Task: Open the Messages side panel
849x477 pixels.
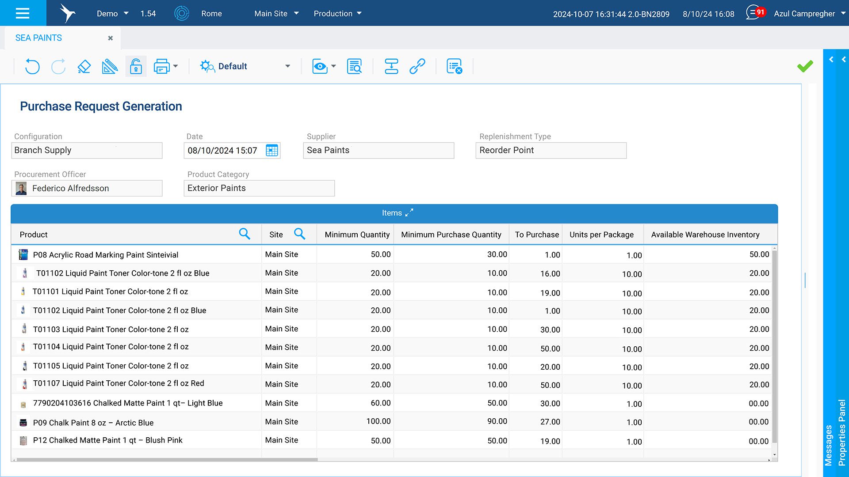Action: [828, 445]
